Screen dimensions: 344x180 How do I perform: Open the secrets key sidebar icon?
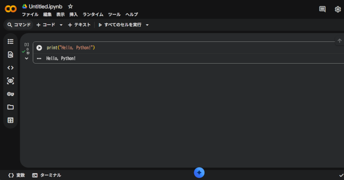pyautogui.click(x=10, y=94)
